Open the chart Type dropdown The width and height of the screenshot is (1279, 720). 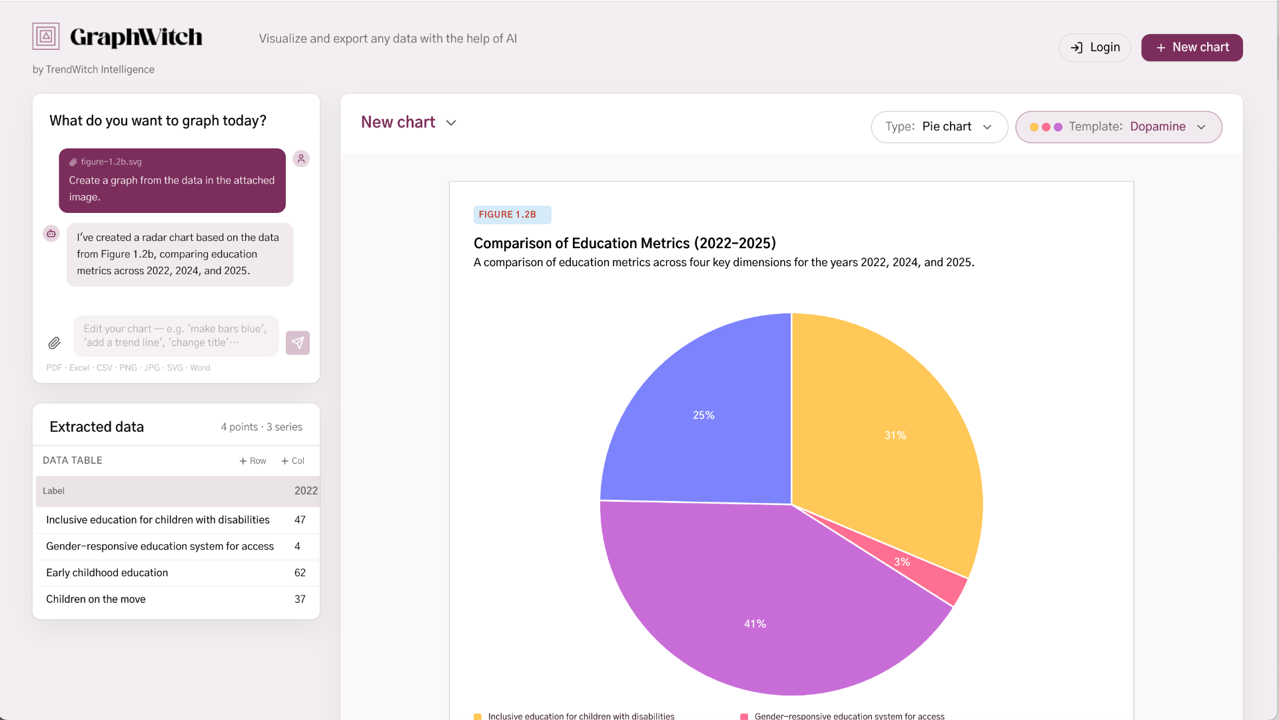pyautogui.click(x=939, y=126)
